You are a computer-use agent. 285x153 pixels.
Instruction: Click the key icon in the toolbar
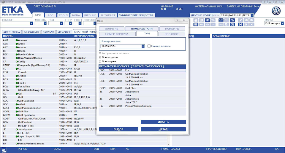(202, 25)
